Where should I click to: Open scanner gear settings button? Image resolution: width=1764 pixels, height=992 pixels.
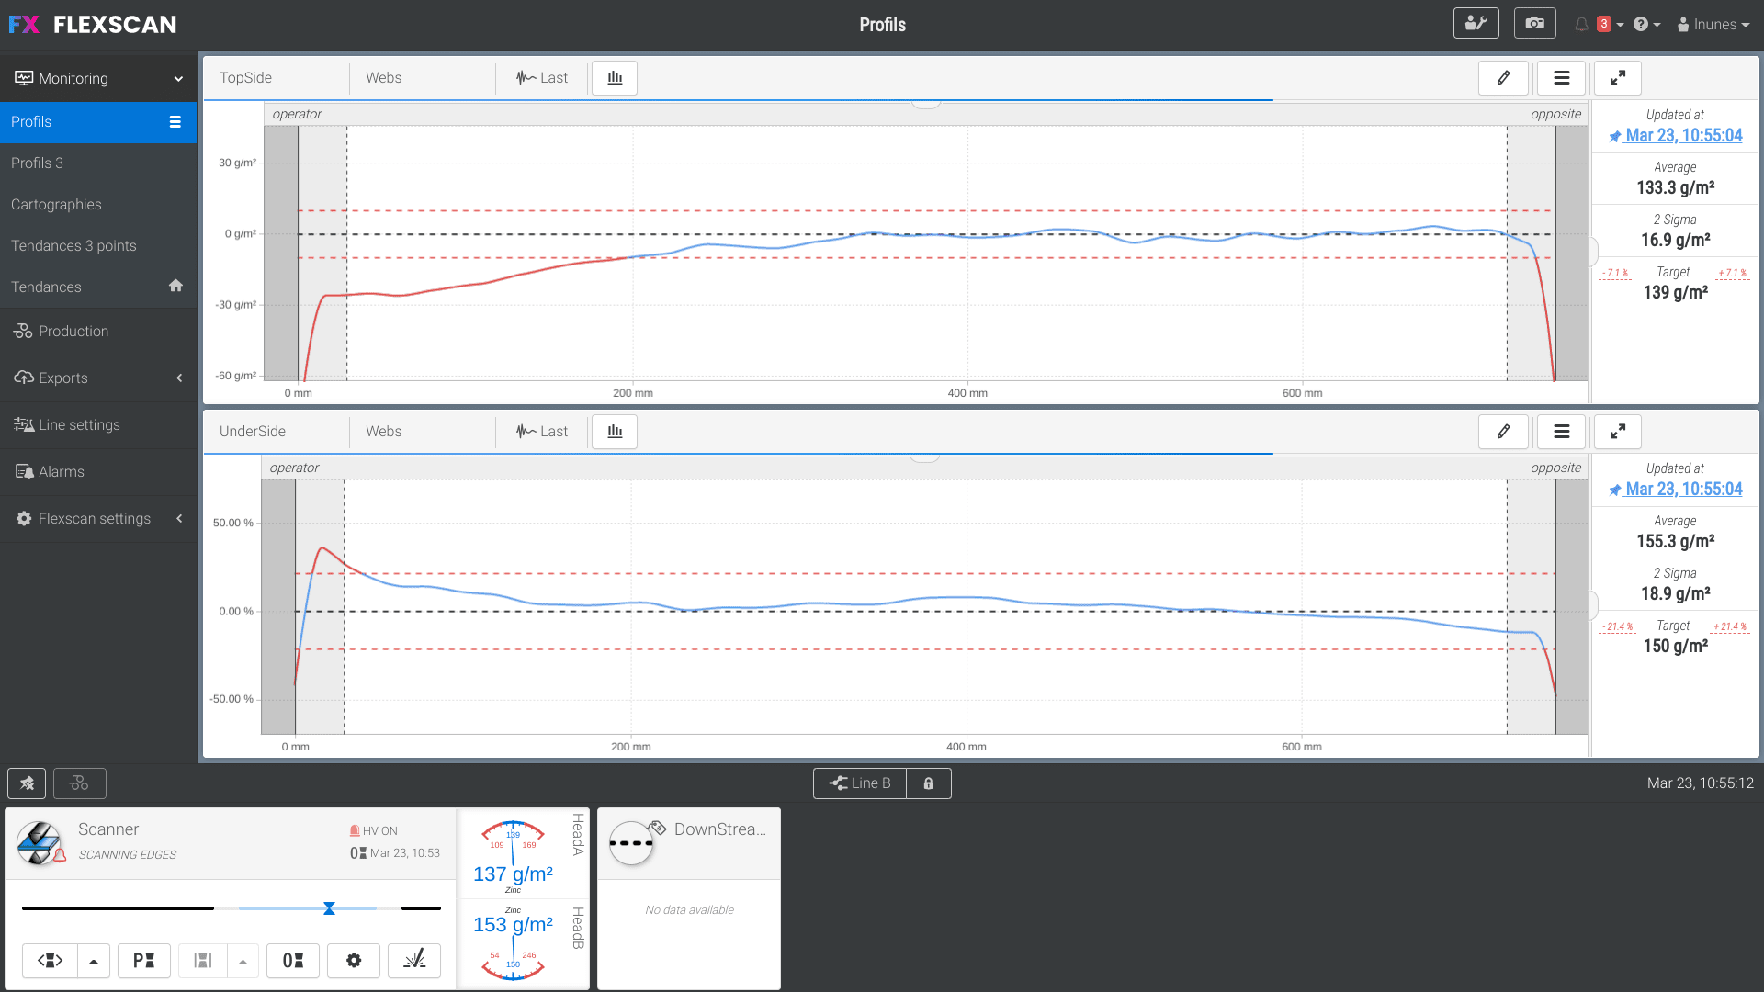click(x=354, y=960)
